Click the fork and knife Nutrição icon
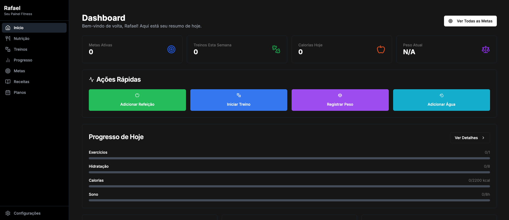This screenshot has width=509, height=220. pos(8,39)
